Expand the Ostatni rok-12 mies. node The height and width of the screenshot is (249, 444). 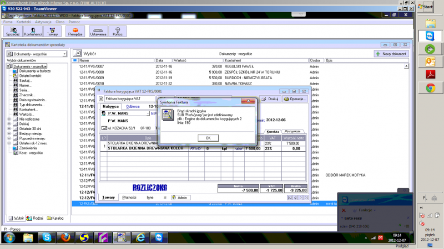9,143
